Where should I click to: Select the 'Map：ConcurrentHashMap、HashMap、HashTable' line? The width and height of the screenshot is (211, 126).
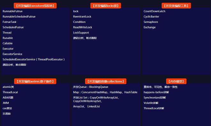coord(105,92)
